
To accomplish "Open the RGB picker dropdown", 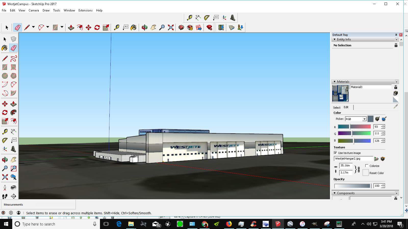I will 364,119.
